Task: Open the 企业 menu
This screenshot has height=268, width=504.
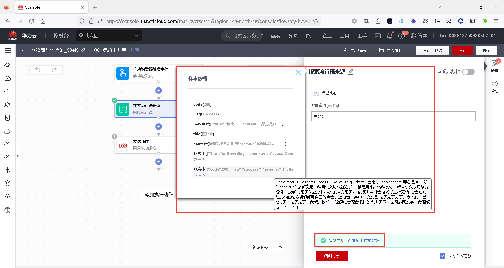Action: click(327, 36)
